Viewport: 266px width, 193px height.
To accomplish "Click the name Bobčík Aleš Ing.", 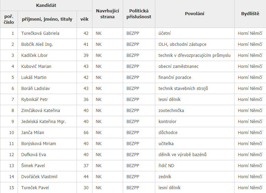I will pos(37,44).
